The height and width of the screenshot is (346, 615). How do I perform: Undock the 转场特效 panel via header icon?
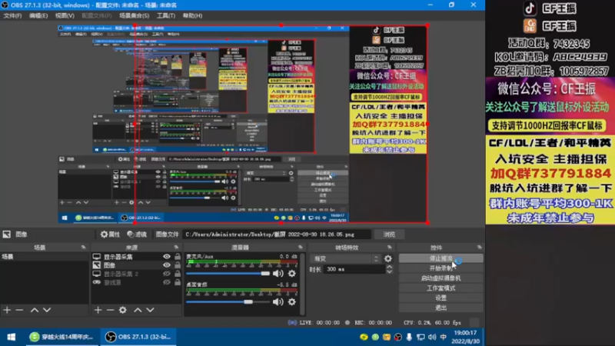390,248
